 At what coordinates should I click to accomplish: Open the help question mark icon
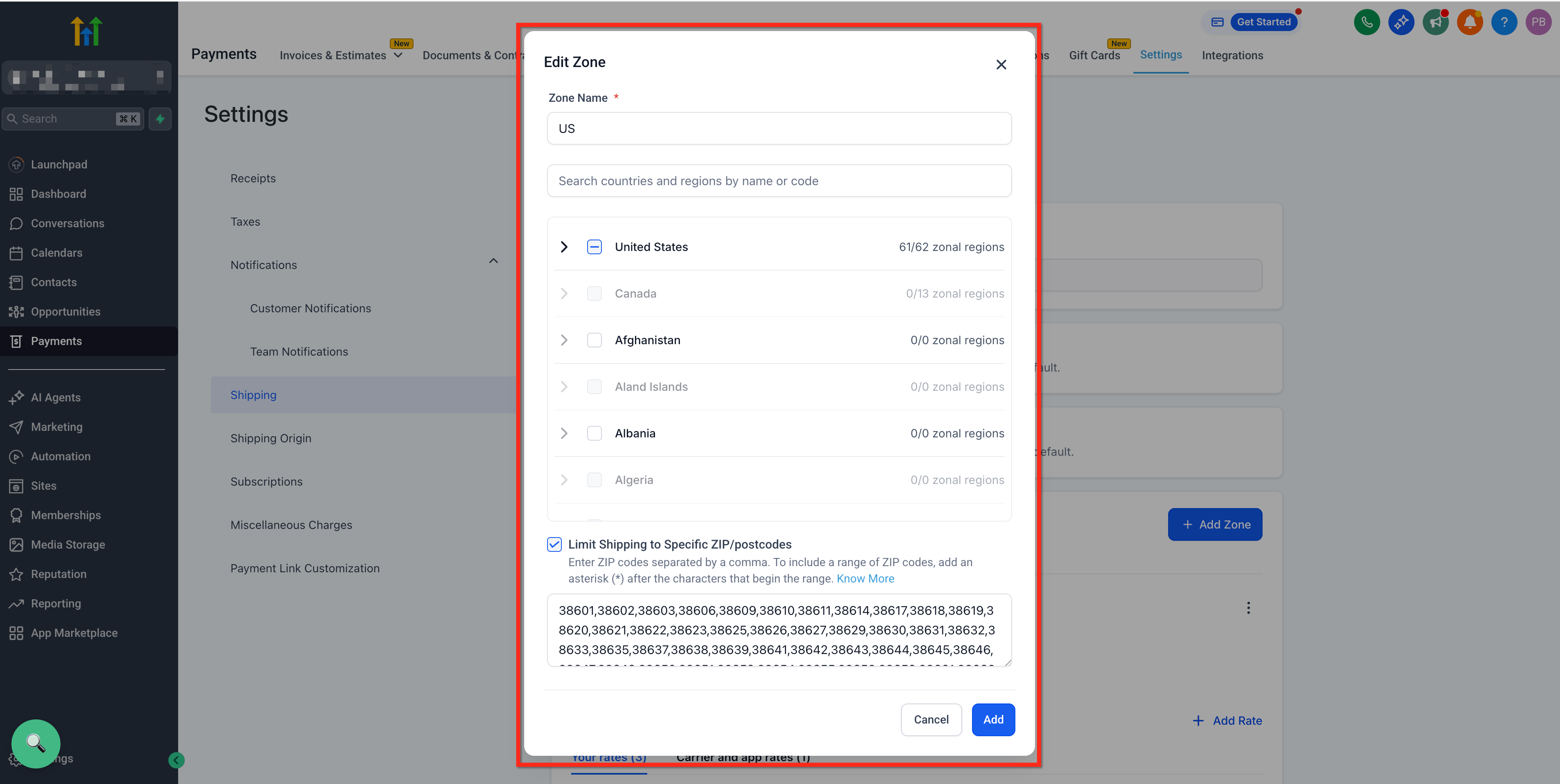(x=1504, y=22)
